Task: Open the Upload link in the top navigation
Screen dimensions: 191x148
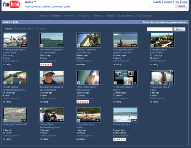Action: [67, 6]
